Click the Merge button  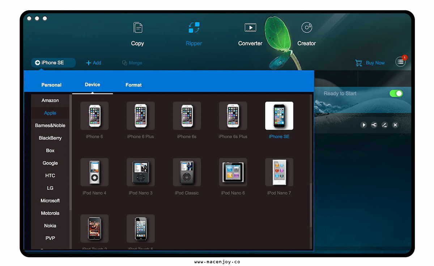[x=132, y=63]
